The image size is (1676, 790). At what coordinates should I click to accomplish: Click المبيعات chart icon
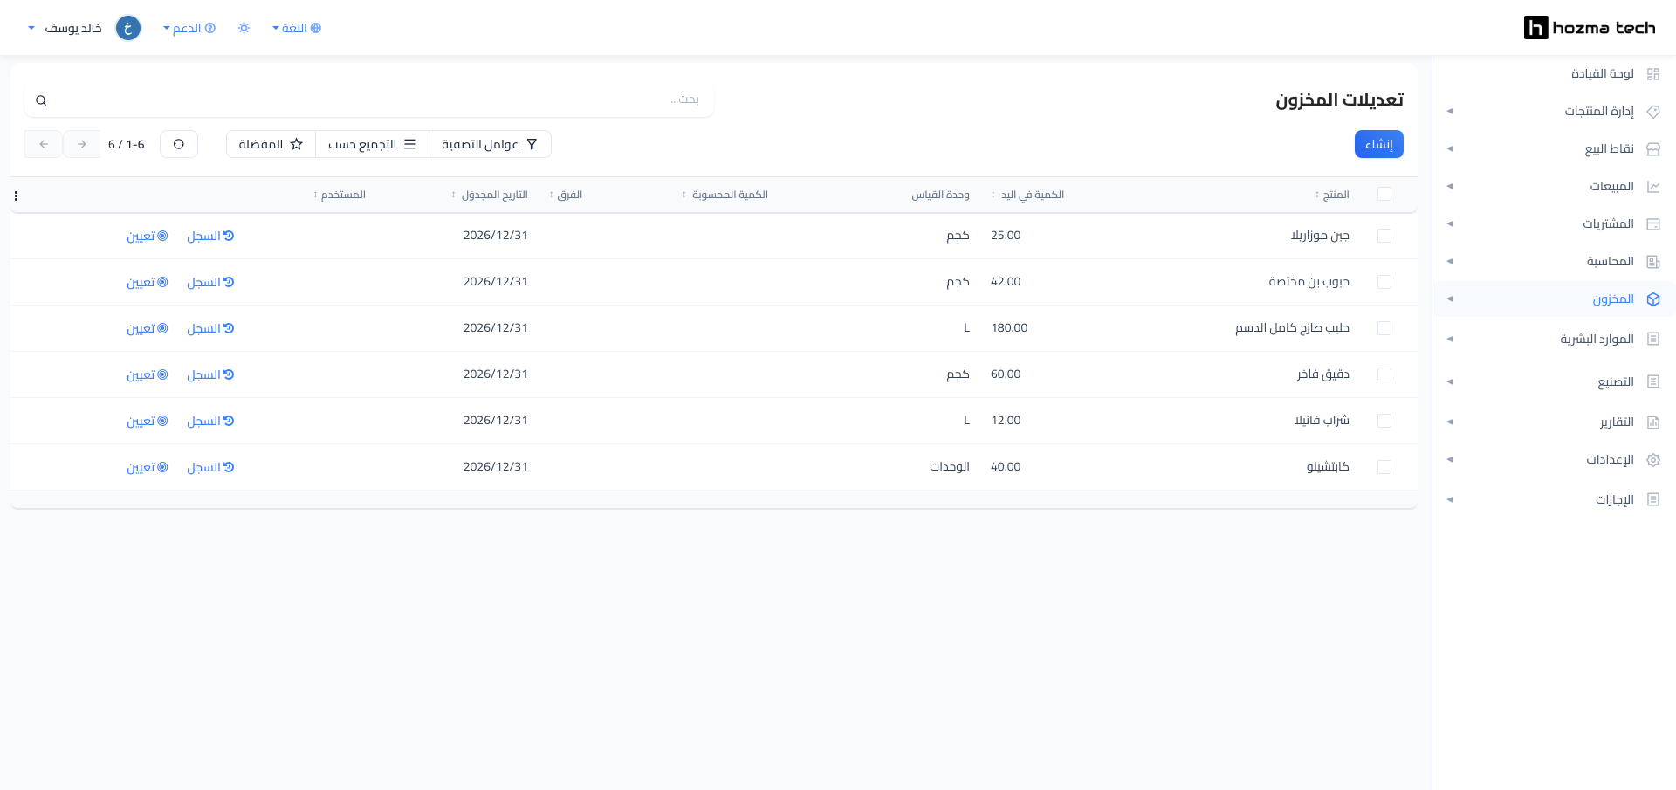coord(1652,187)
